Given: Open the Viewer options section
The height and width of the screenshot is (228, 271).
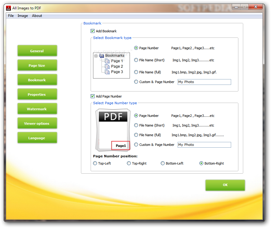Looking at the screenshot, I should pyautogui.click(x=37, y=123).
